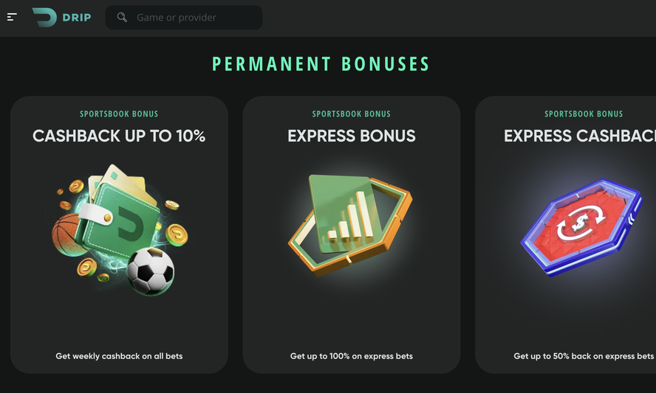656x393 pixels.
Task: Click the magnifier search icon
Action: (122, 17)
